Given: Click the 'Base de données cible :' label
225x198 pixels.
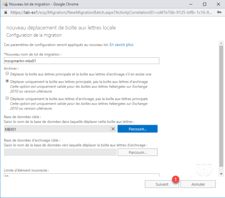Looking at the screenshot, I should click(x=22, y=117).
